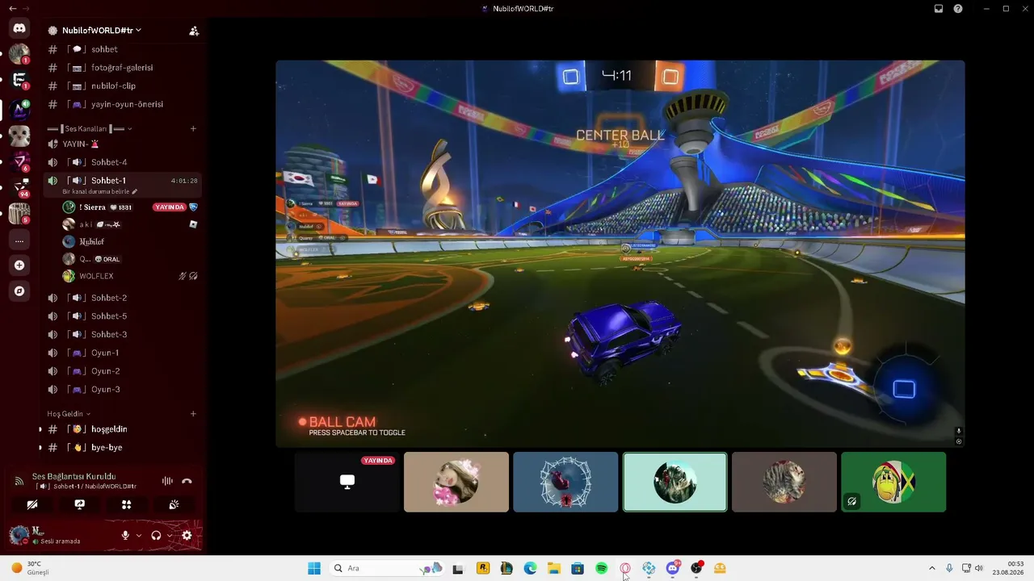The width and height of the screenshot is (1034, 581).
Task: Open OBS Studio from the taskbar
Action: coord(696,568)
